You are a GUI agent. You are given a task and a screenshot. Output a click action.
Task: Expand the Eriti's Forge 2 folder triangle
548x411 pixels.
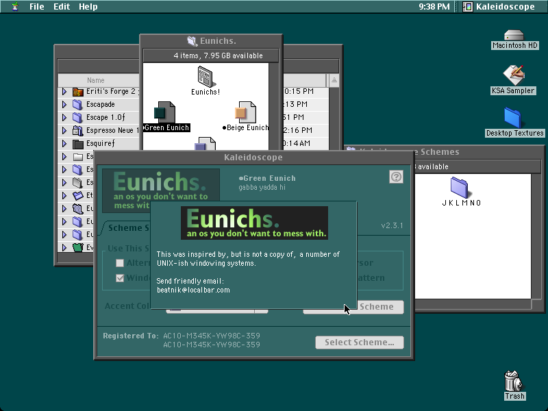coord(64,92)
